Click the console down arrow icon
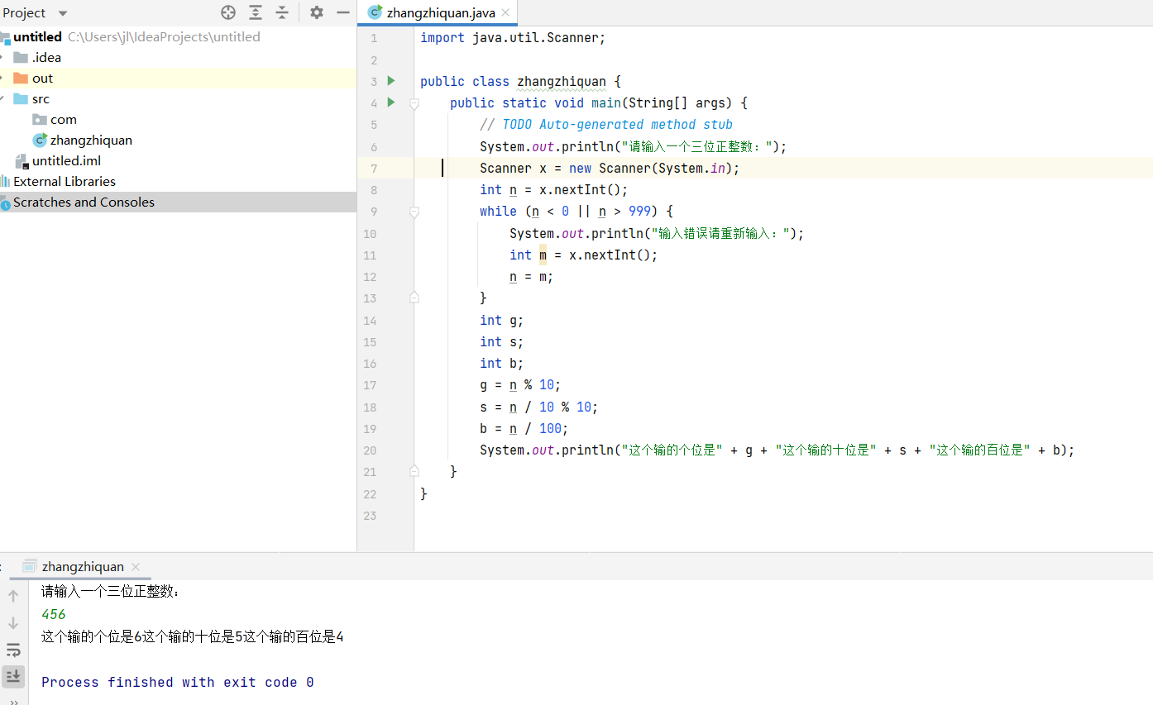 [13, 623]
